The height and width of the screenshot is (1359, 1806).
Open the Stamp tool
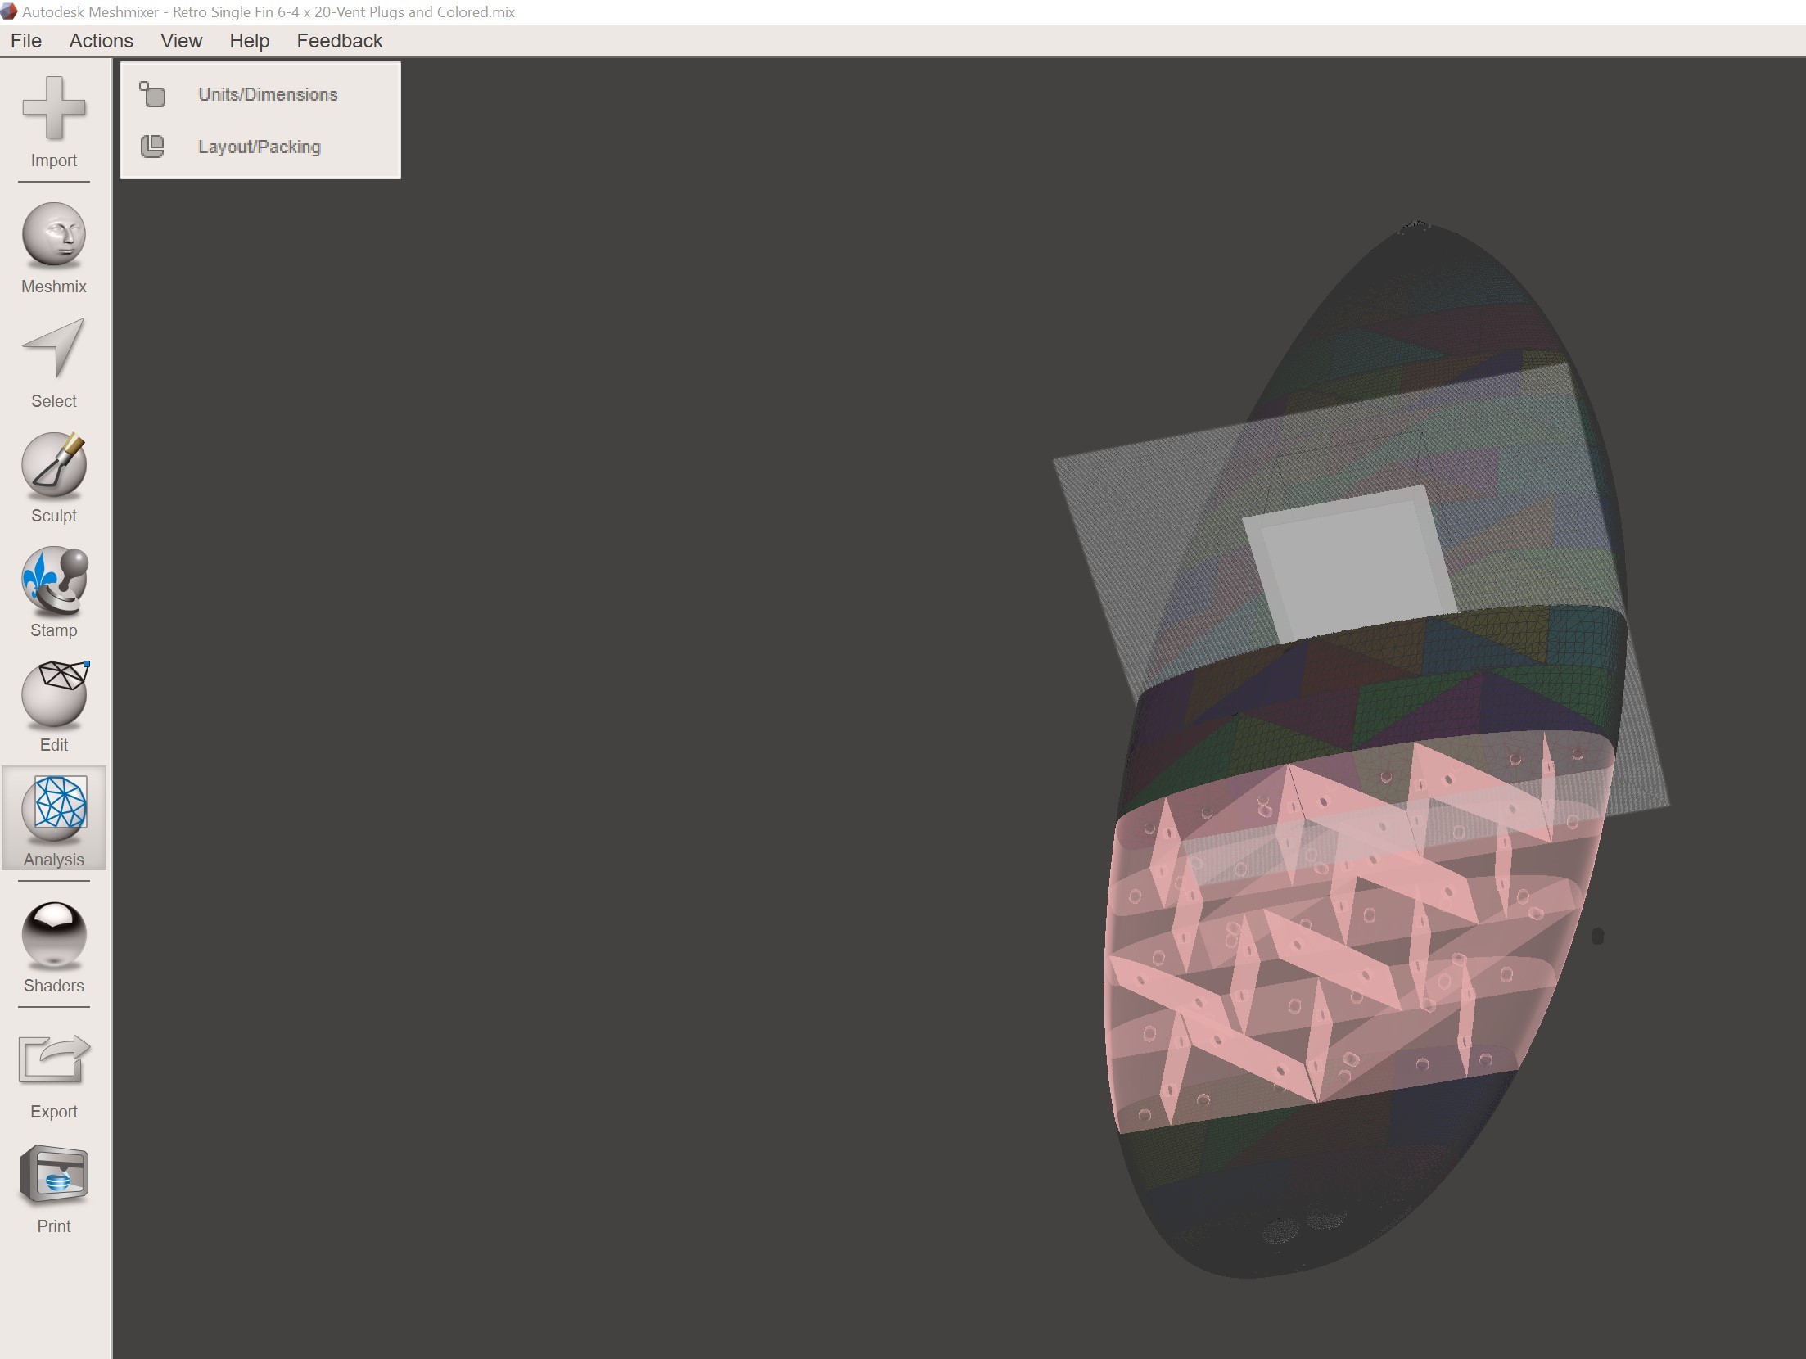(x=54, y=592)
